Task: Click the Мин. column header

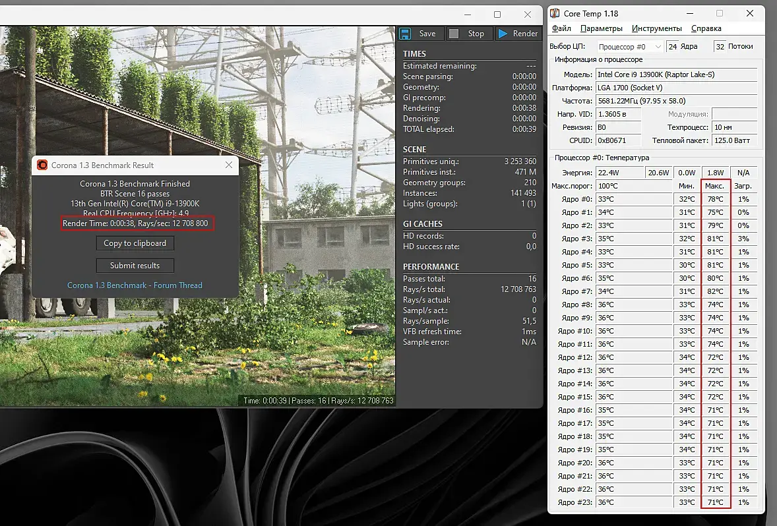Action: tap(687, 186)
